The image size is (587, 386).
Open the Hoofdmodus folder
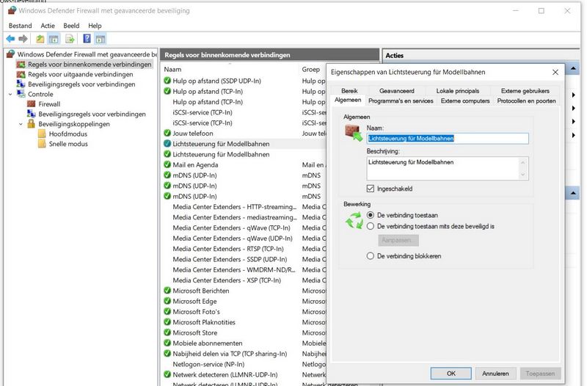(68, 134)
